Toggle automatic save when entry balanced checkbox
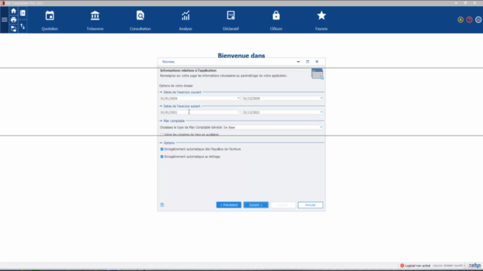This screenshot has height=271, width=483. coord(162,149)
